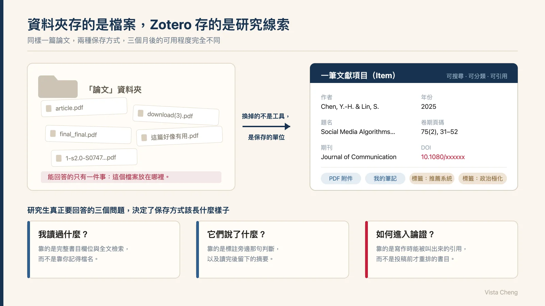Screen dimensions: 545x306
Task: Select the 1-s2.0-S0747...pdf file name
Action: 91,158
